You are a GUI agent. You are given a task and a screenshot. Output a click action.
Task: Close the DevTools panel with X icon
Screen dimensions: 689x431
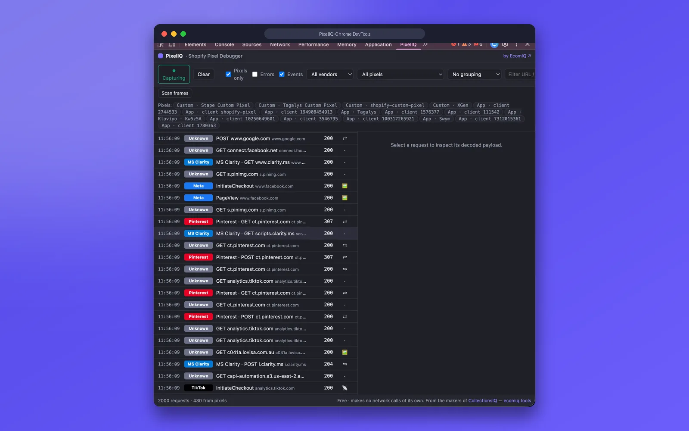point(528,44)
